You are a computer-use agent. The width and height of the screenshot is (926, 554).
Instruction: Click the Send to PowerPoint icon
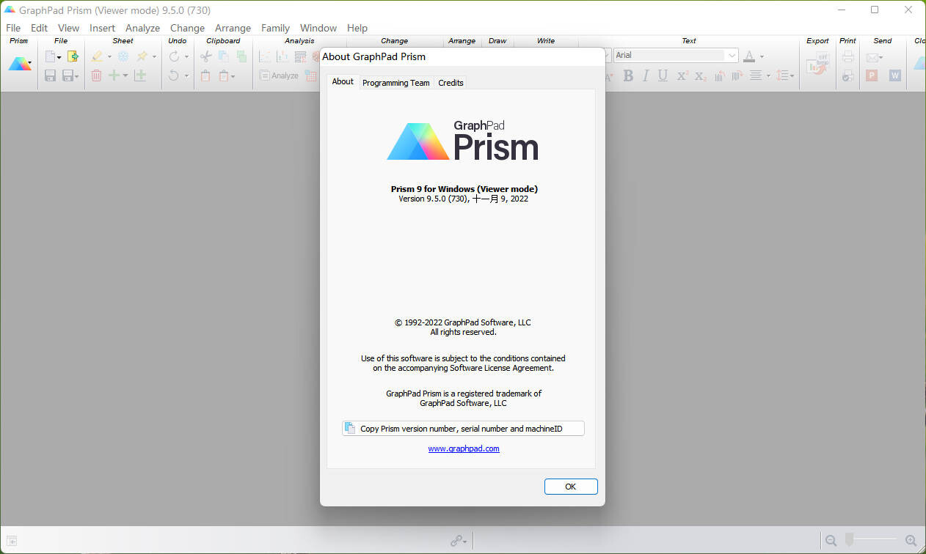click(x=872, y=75)
